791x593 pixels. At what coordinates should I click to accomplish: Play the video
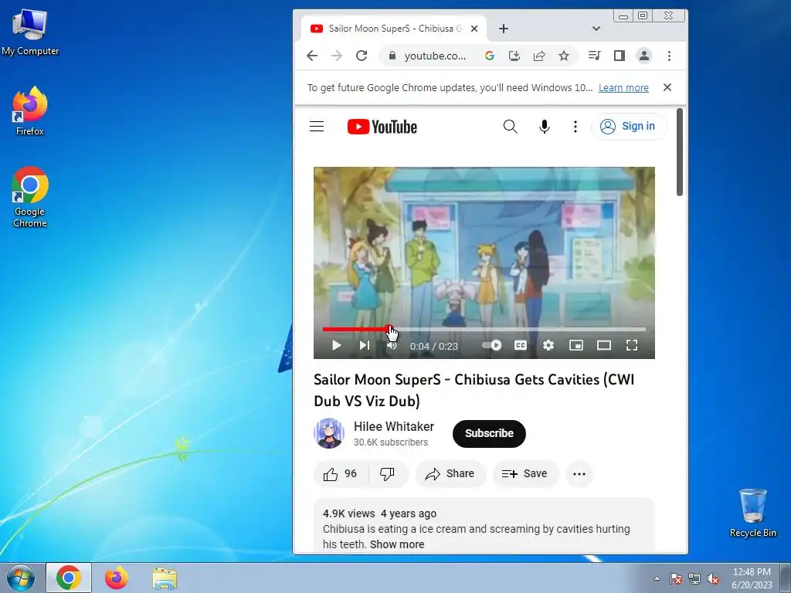point(337,345)
